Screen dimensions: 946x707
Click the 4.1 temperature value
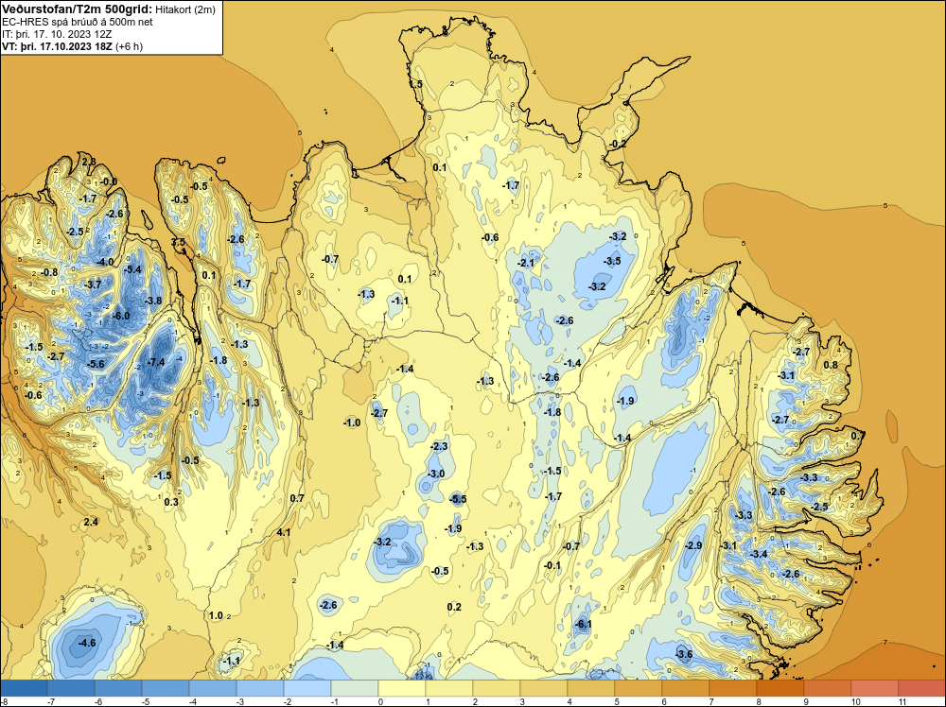point(284,532)
